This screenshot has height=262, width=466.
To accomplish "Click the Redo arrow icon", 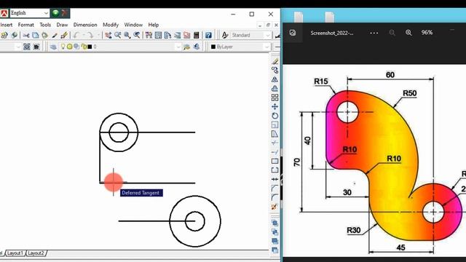I will (90, 36).
